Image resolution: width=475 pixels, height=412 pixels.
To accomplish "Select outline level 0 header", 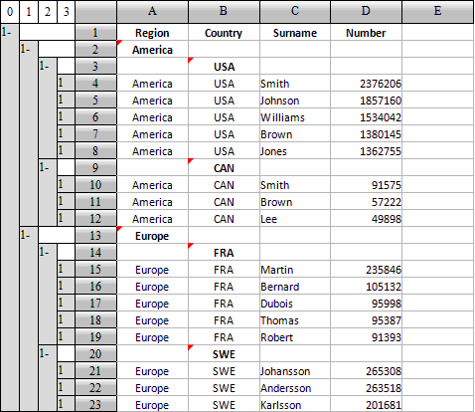I will [10, 12].
